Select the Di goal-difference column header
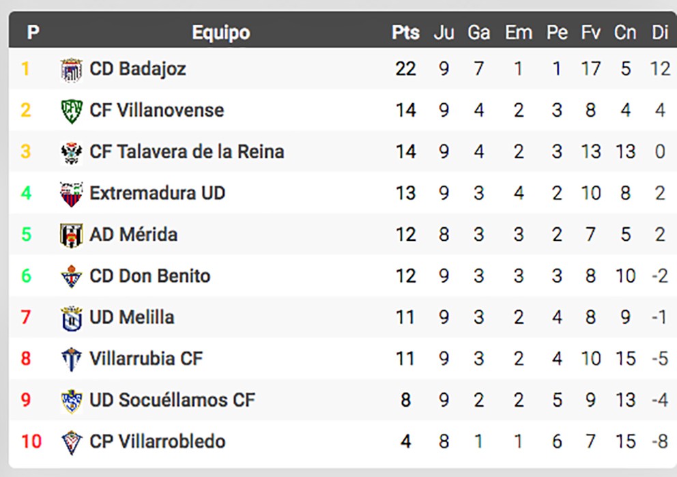Viewport: 677px width, 477px height. pos(660,32)
